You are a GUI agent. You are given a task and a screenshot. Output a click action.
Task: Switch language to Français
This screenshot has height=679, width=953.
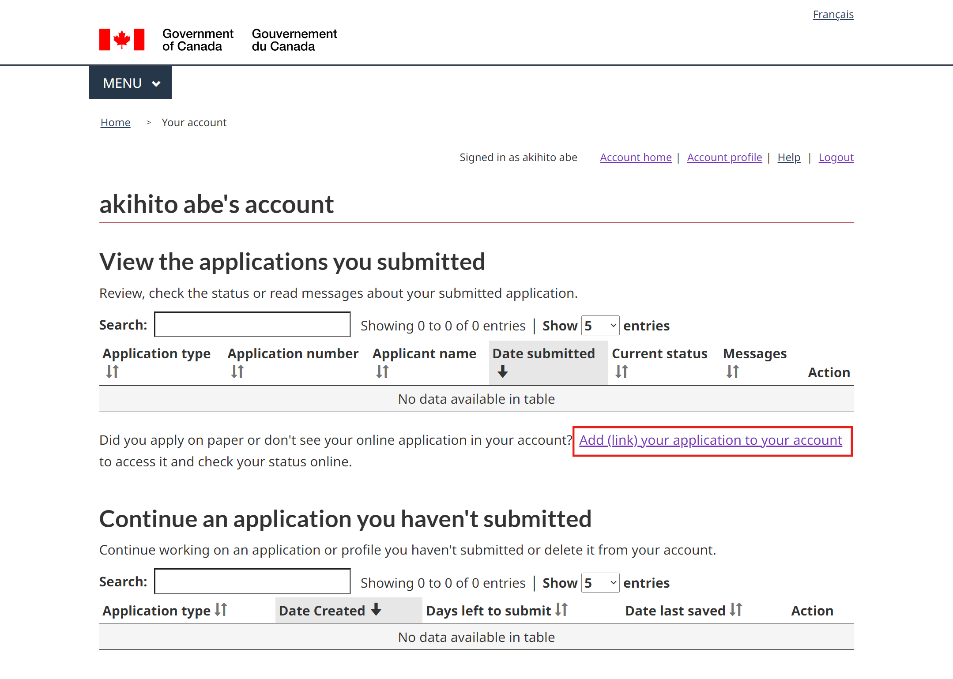point(833,15)
